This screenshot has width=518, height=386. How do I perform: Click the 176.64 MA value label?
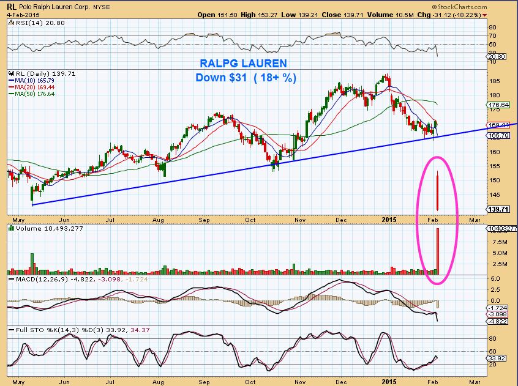coord(498,105)
